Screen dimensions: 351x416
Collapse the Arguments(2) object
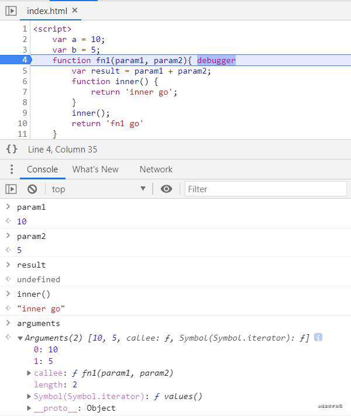pos(20,338)
